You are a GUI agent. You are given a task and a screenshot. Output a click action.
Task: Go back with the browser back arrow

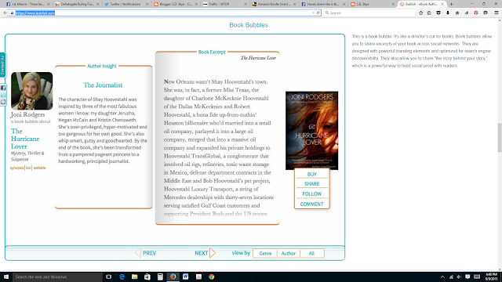[x=5, y=13]
